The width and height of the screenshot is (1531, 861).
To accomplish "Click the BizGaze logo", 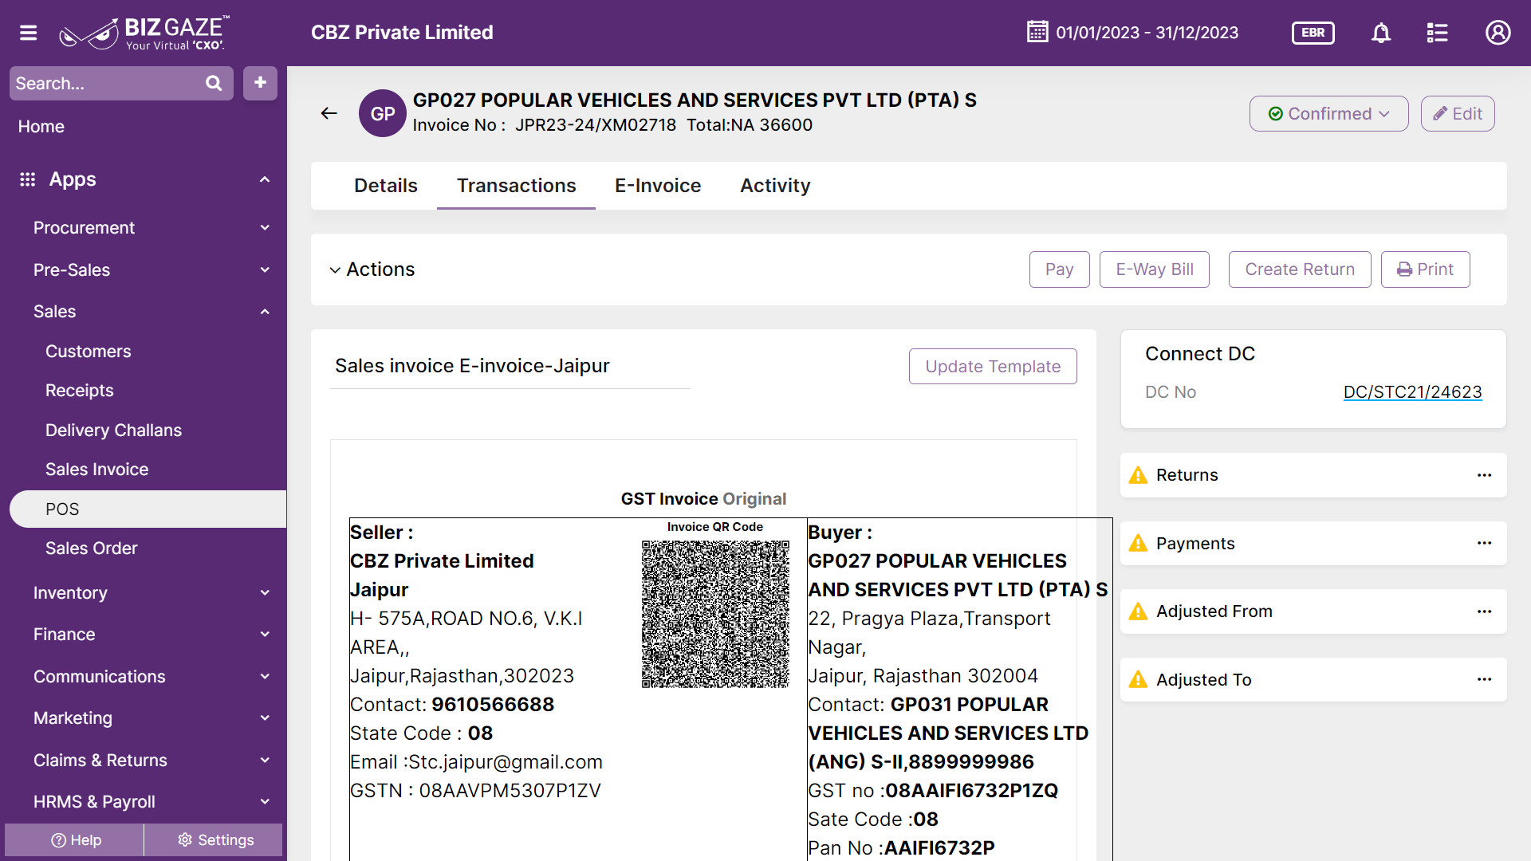I will [144, 33].
